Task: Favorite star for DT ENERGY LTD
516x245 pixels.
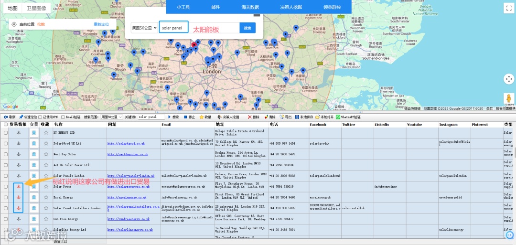Action: (x=46, y=133)
